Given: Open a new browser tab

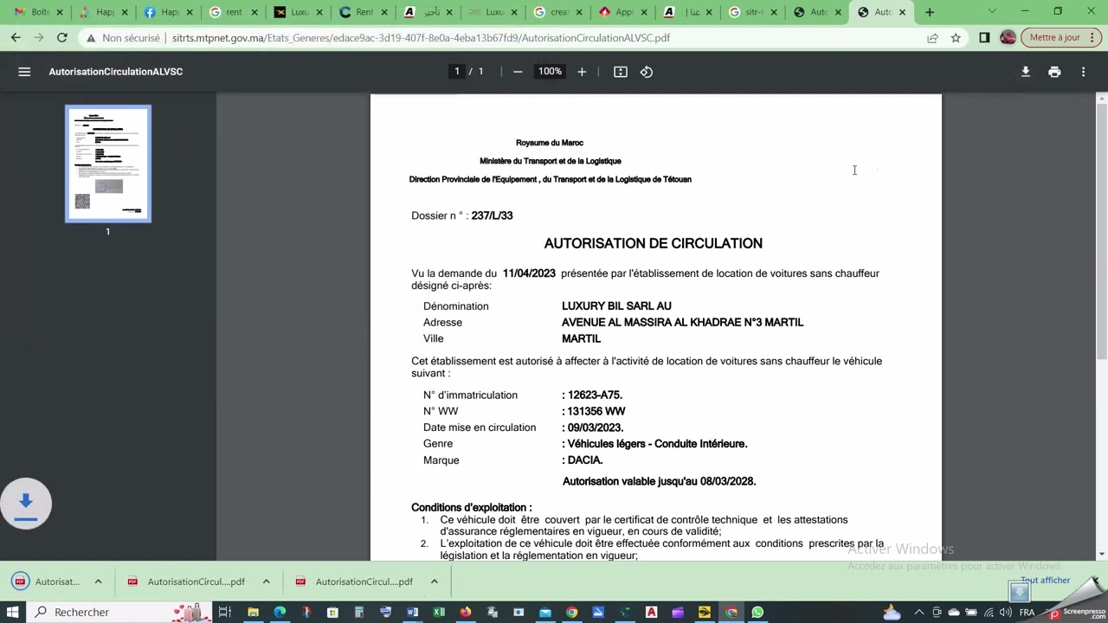Looking at the screenshot, I should click(930, 12).
